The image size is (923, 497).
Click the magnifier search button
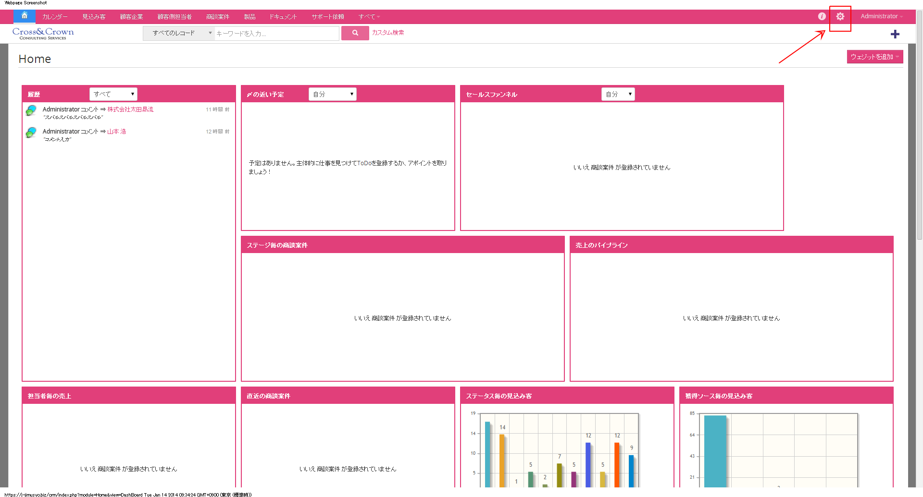click(355, 33)
